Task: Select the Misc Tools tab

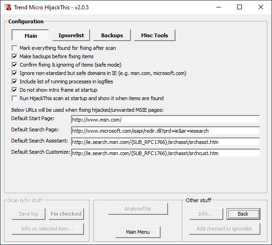Action: (x=155, y=35)
